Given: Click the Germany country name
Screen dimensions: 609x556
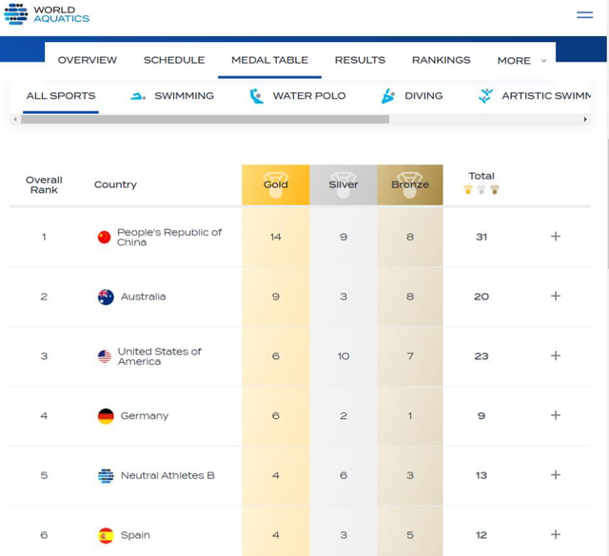Looking at the screenshot, I should (x=145, y=416).
